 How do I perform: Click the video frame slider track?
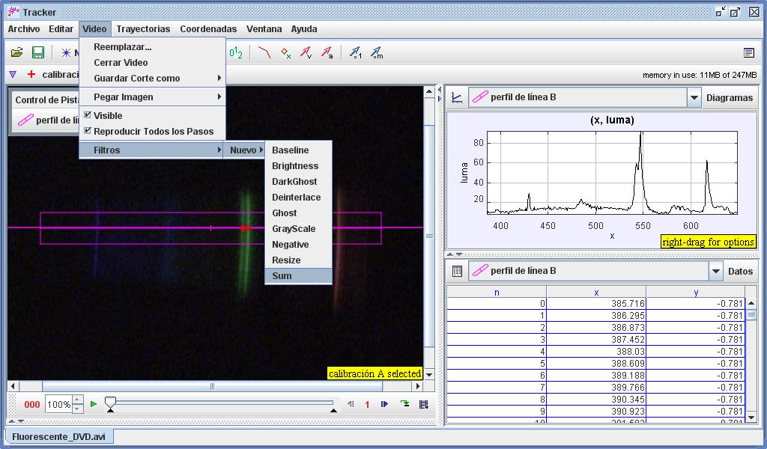222,403
